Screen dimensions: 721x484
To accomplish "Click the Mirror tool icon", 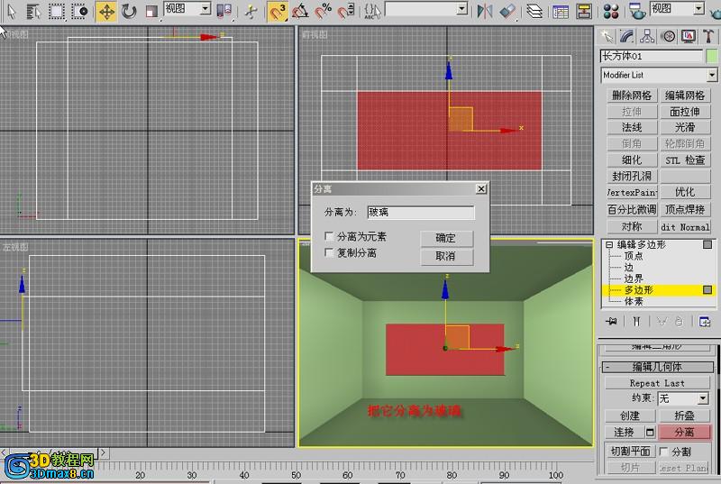I will coord(484,11).
